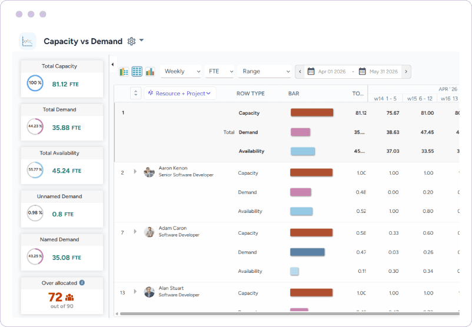Collapse the left summary panel arrow
Viewport: 472px width, 327px height.
point(112,64)
